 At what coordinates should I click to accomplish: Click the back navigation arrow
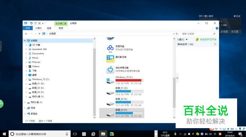click(26, 34)
